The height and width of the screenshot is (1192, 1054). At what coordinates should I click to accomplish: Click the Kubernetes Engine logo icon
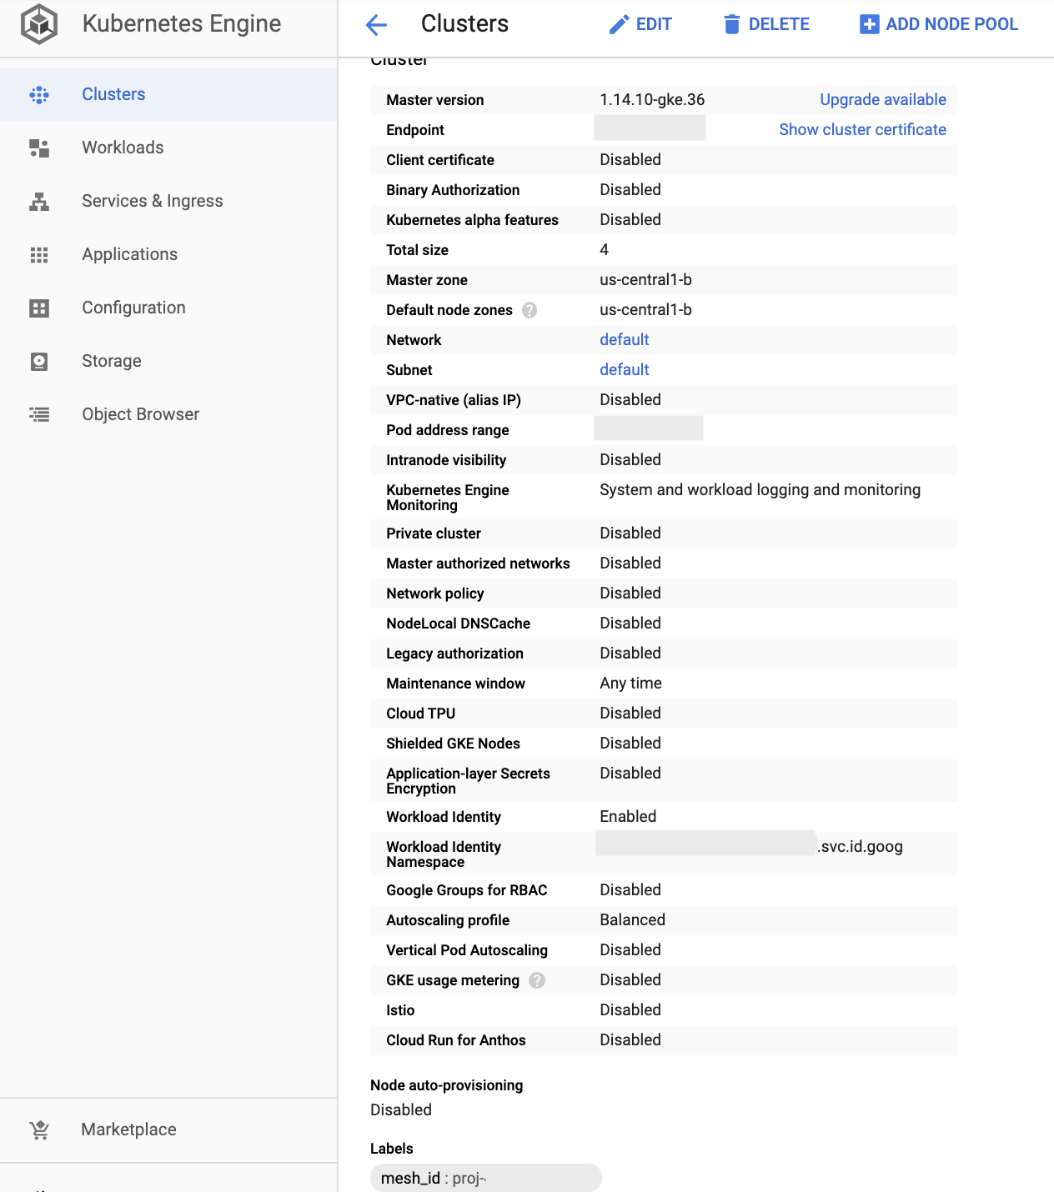[x=39, y=24]
